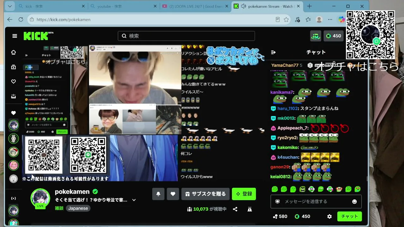Image resolution: width=404 pixels, height=227 pixels.
Task: Open the grey offline channel avatar in sidebar
Action: pos(14,179)
